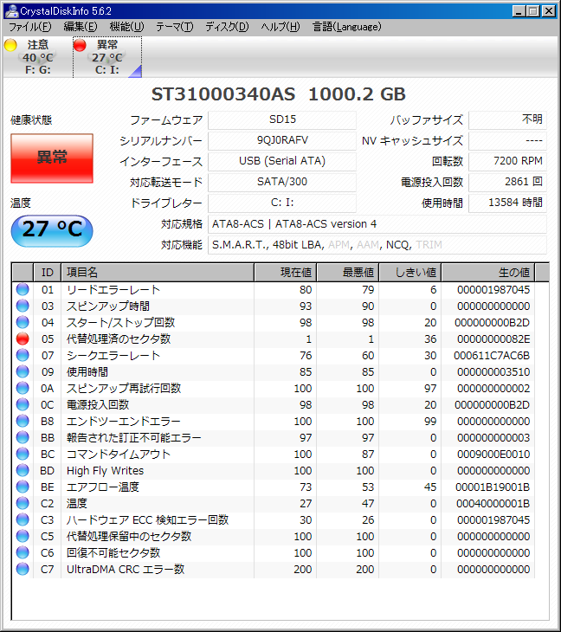Click the red abnormal disk status icon
The image size is (561, 632).
click(x=81, y=45)
